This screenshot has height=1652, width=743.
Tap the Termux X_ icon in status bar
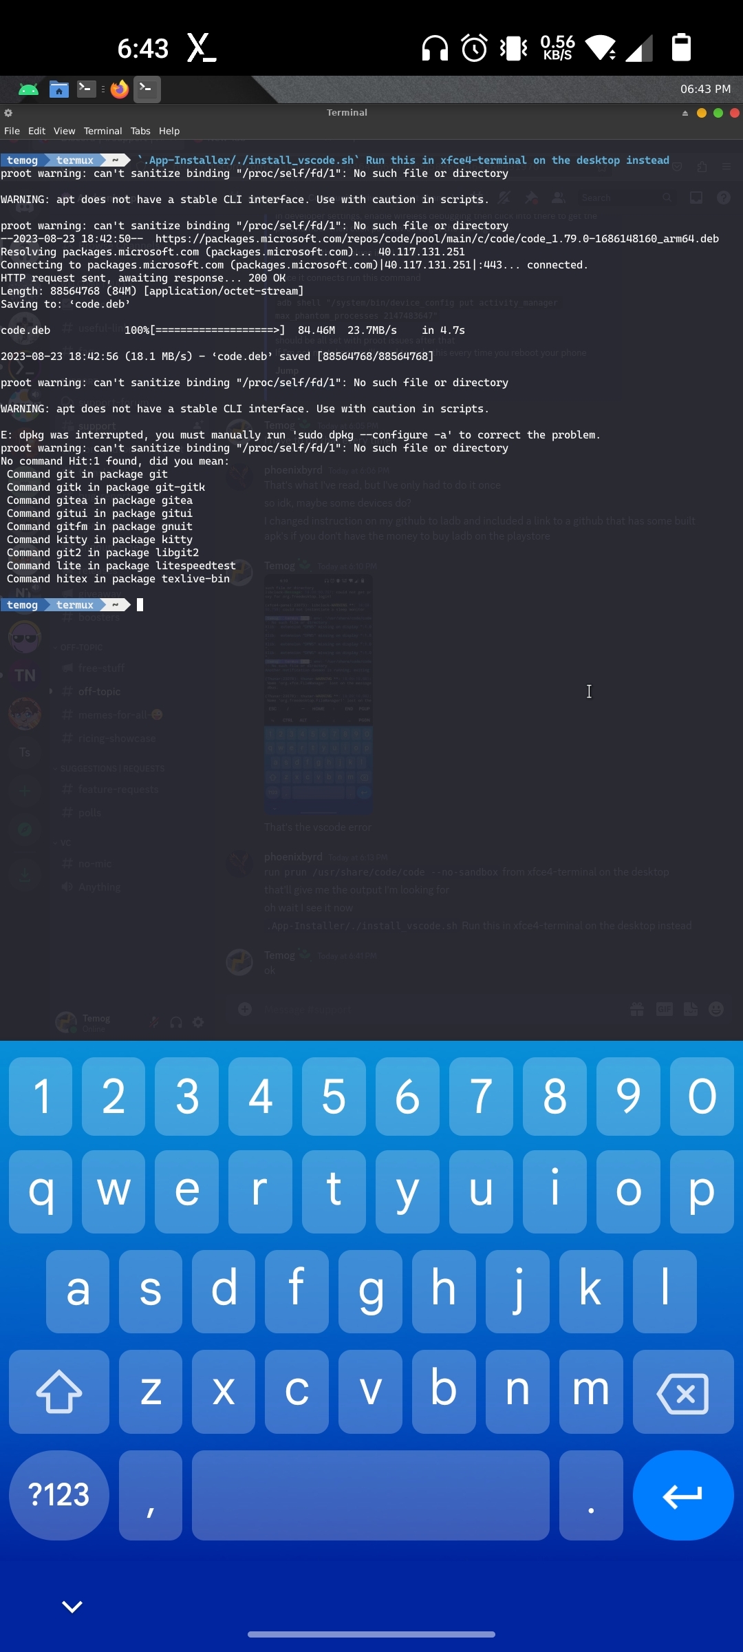[202, 48]
